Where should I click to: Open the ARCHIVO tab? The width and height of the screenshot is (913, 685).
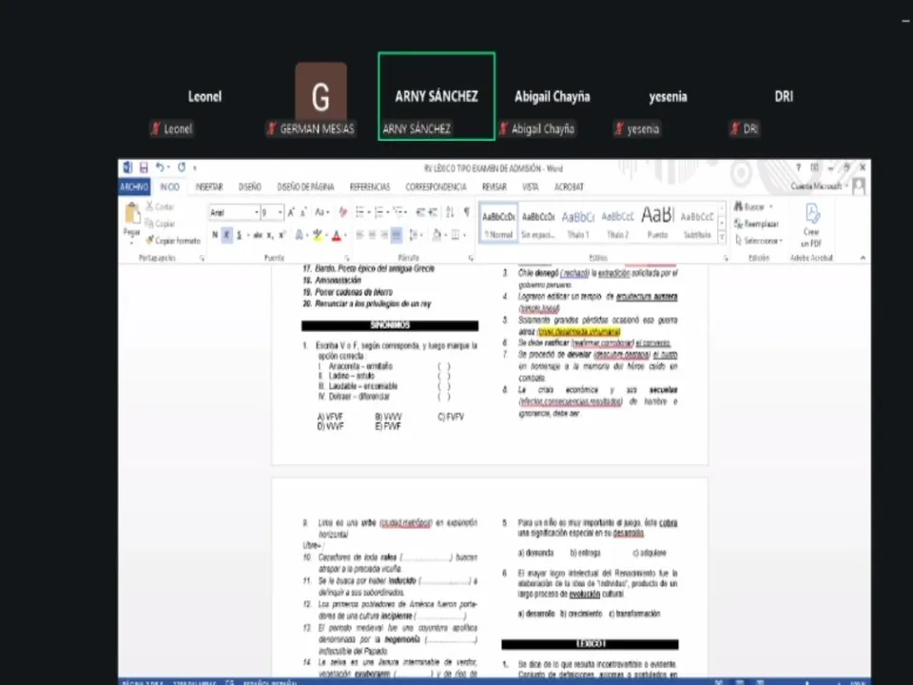(134, 187)
